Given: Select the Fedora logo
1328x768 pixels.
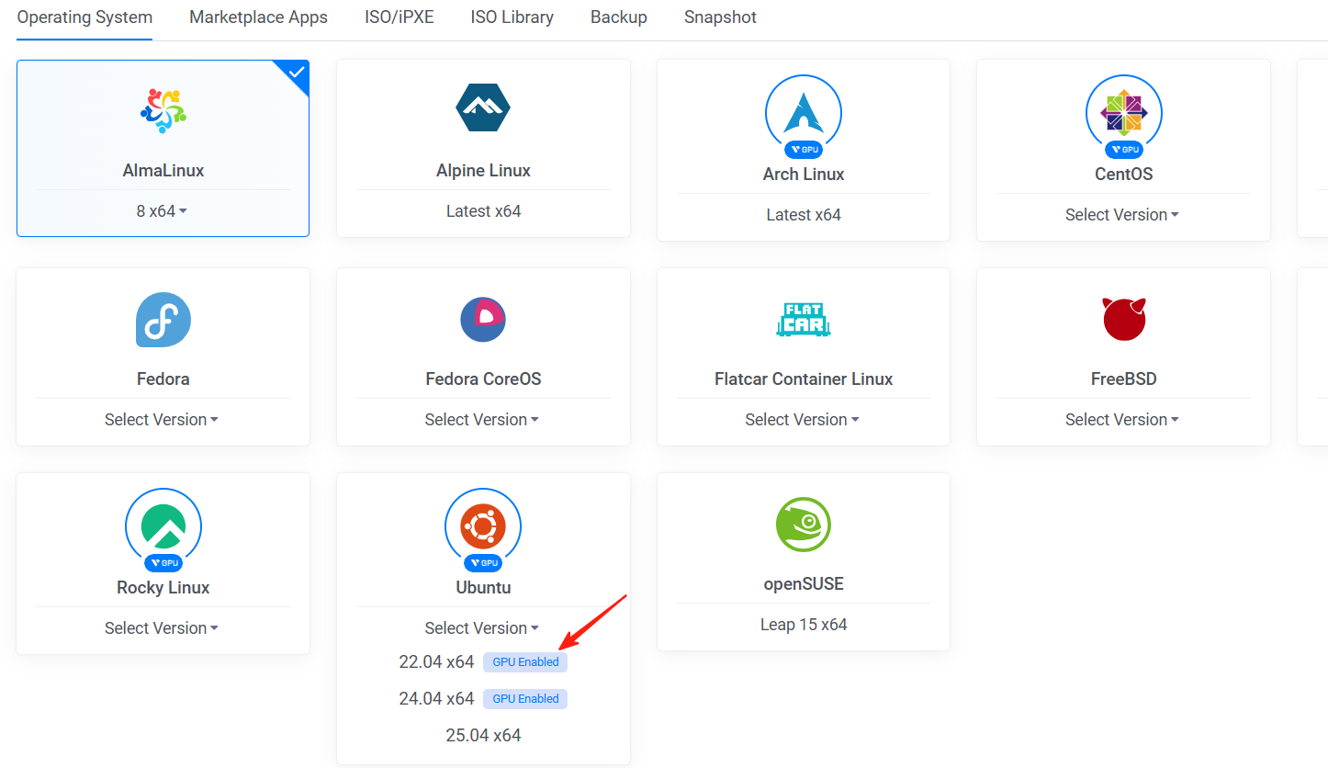Looking at the screenshot, I should click(x=163, y=320).
